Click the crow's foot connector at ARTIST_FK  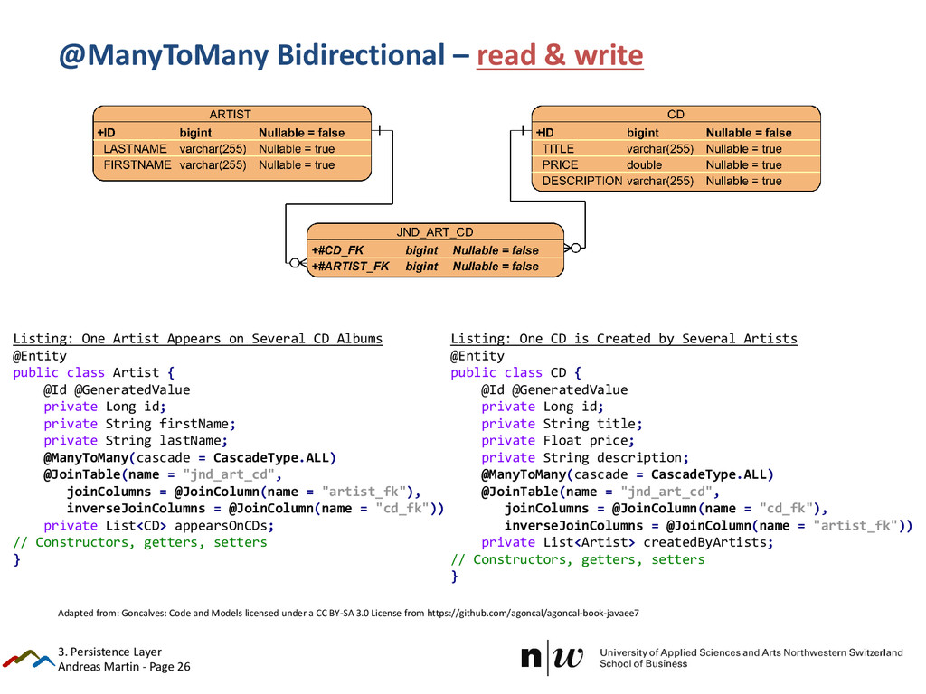[298, 263]
